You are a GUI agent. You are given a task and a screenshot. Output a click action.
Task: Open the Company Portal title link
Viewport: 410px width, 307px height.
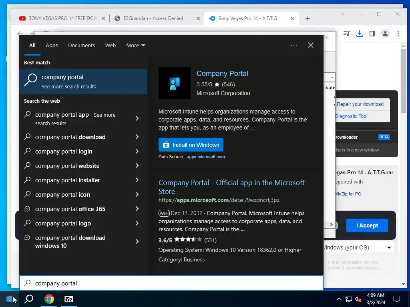[222, 74]
